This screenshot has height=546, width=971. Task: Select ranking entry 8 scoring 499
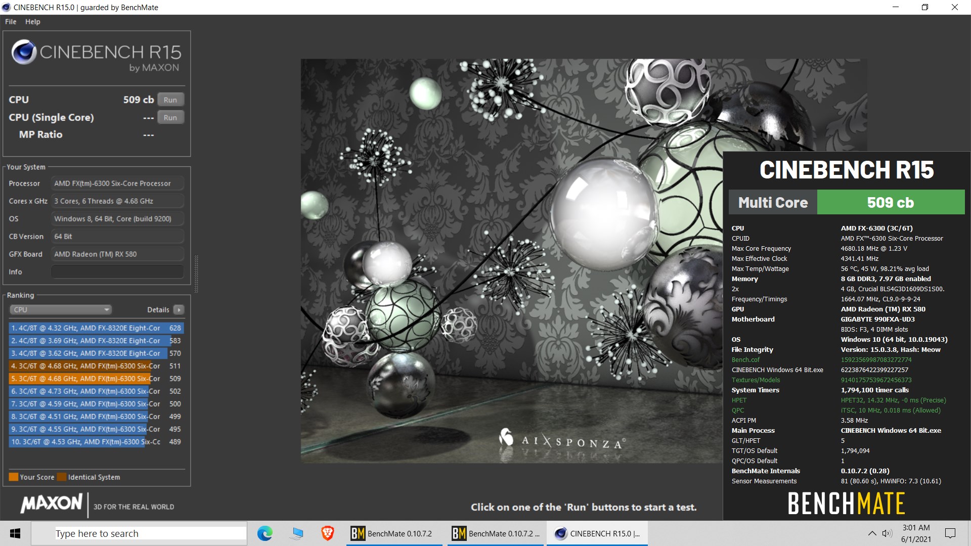(x=96, y=417)
